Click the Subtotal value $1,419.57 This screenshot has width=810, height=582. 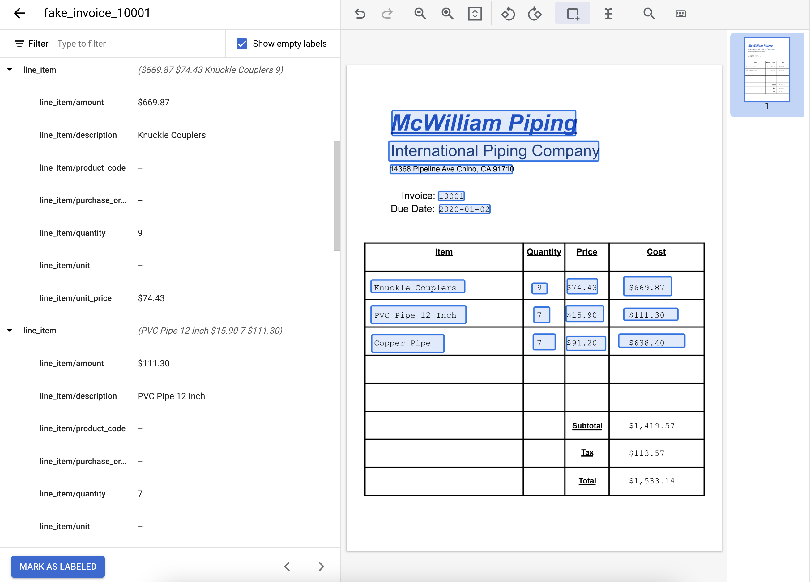pos(651,426)
